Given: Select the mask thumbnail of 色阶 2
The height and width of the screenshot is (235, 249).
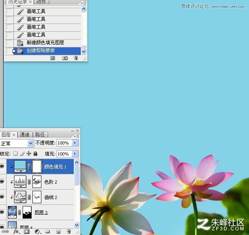Looking at the screenshot, I should tap(37, 182).
